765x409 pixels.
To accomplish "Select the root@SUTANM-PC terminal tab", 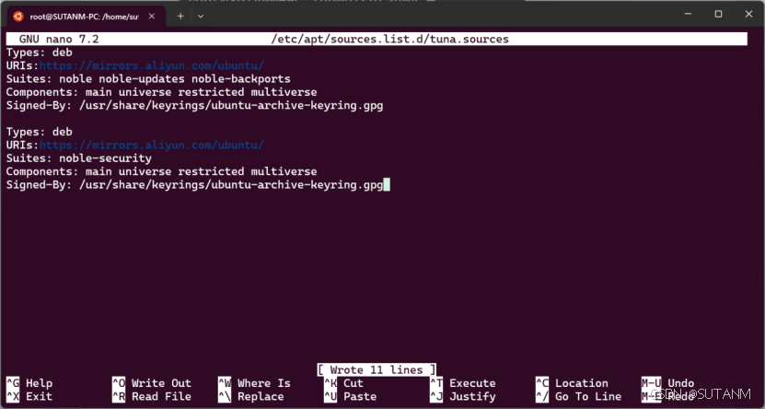I will click(87, 17).
